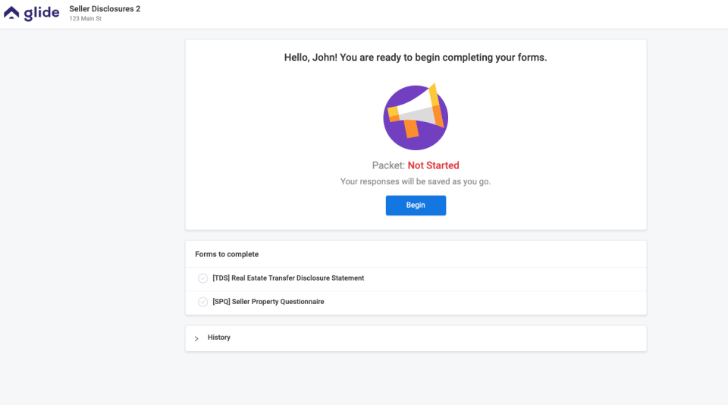Click the 123 Main St address

click(x=85, y=19)
